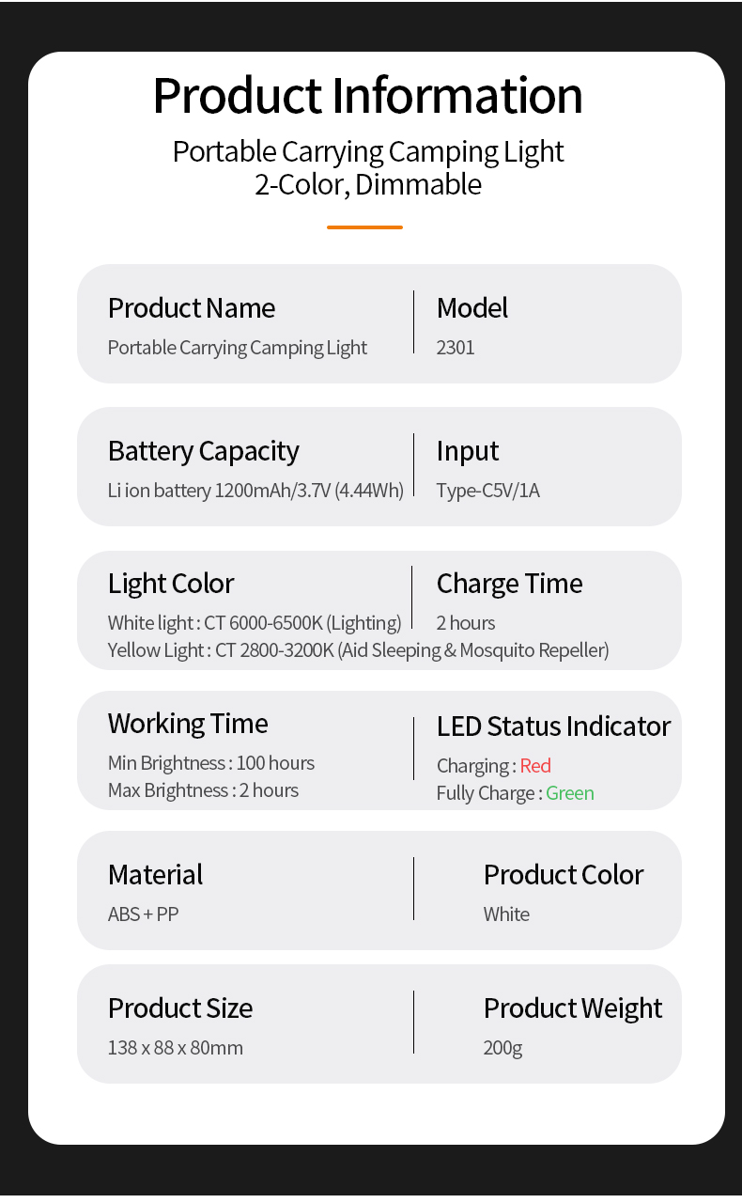Select the Light Color label
The image size is (742, 1203).
pos(171,584)
